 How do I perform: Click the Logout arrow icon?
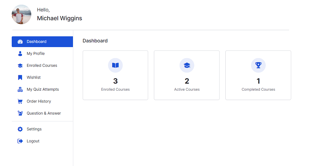point(20,141)
